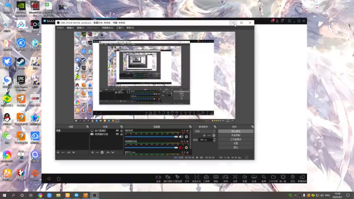Click MuMu home button
This screenshot has height=199, width=354.
point(59,179)
